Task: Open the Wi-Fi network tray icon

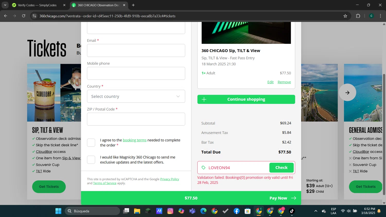Action: coord(343,211)
